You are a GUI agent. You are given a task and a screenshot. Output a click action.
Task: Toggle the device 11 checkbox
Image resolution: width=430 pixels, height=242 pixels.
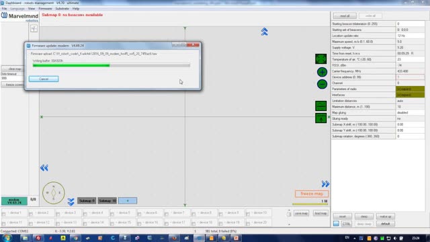point(3,224)
